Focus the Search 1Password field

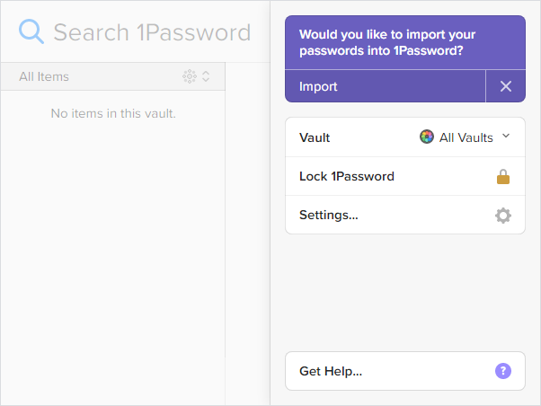click(x=152, y=32)
